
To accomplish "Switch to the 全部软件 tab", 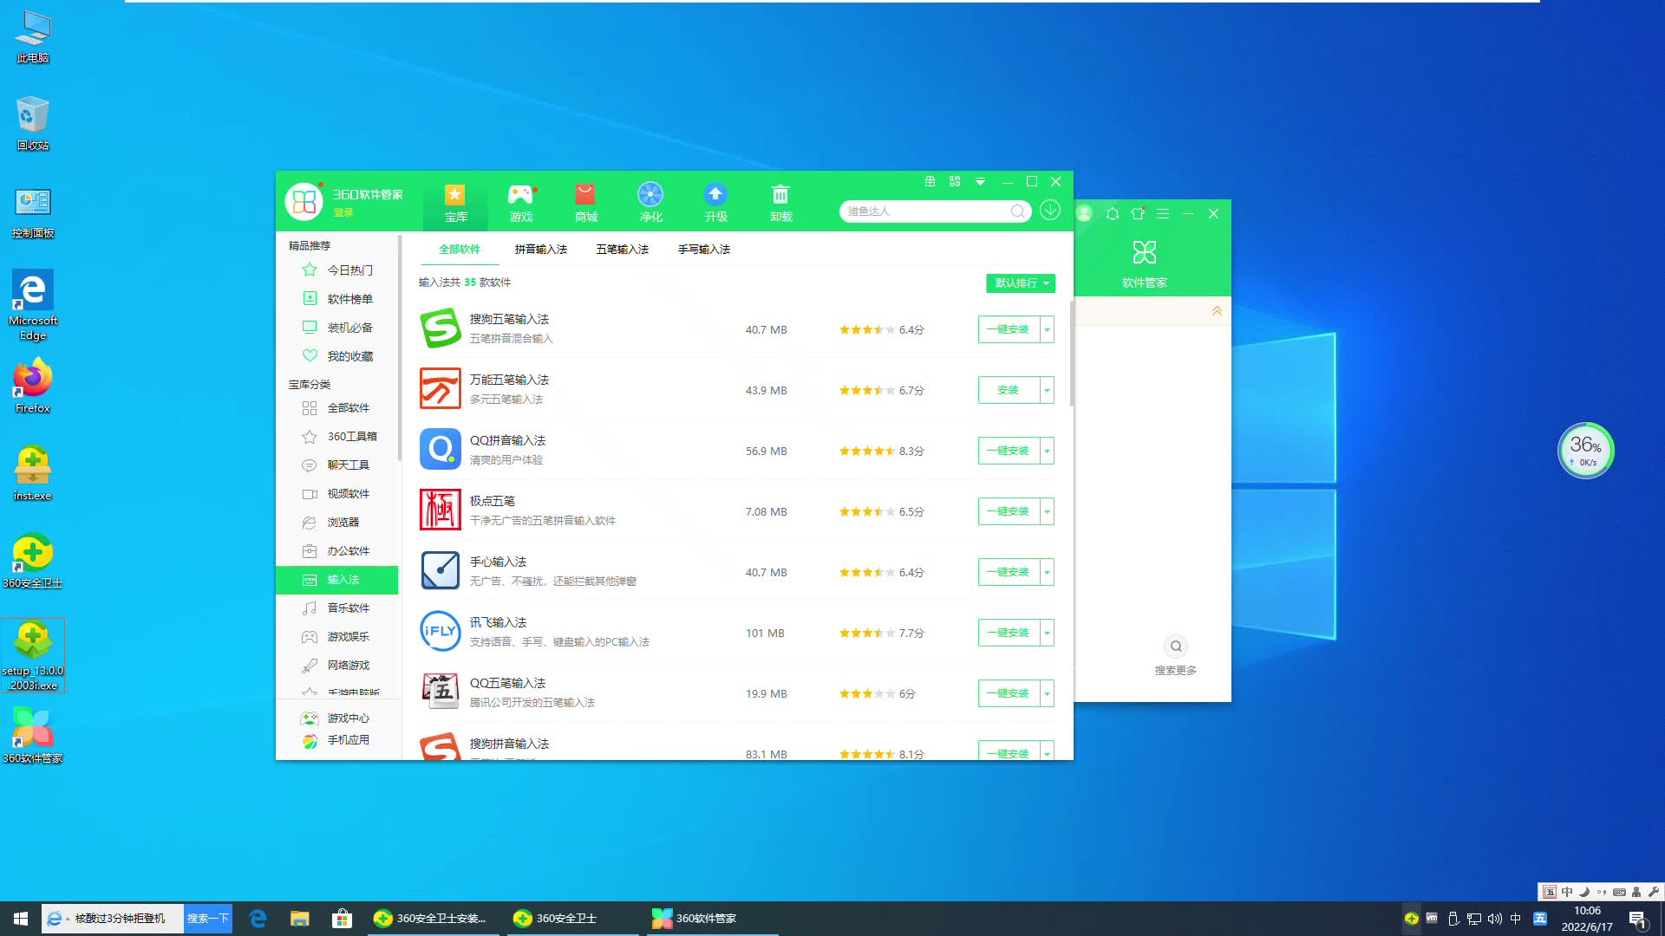I will (460, 249).
